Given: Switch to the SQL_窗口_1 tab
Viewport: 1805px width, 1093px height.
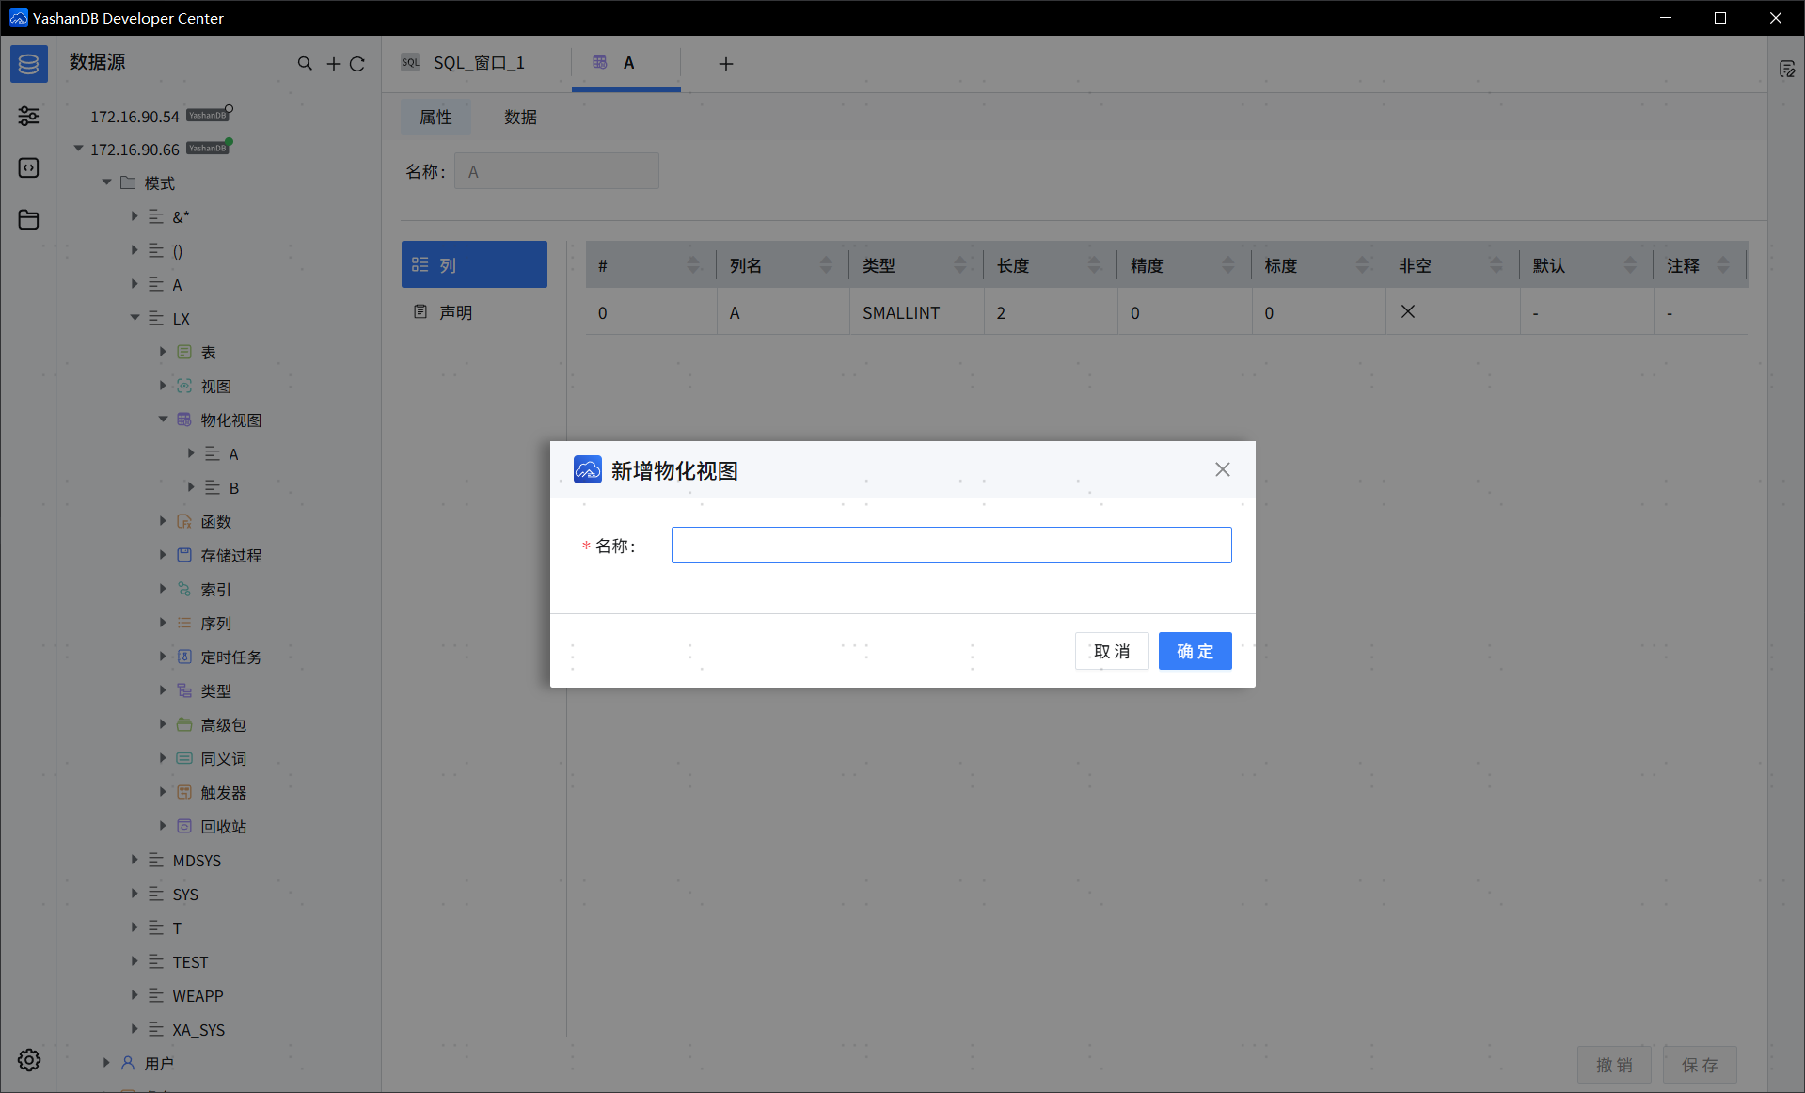Looking at the screenshot, I should [x=478, y=63].
